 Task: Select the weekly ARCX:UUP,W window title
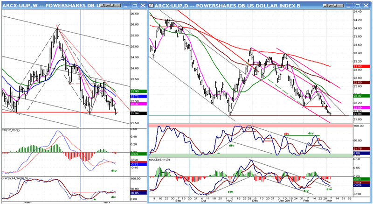pyautogui.click(x=52, y=6)
